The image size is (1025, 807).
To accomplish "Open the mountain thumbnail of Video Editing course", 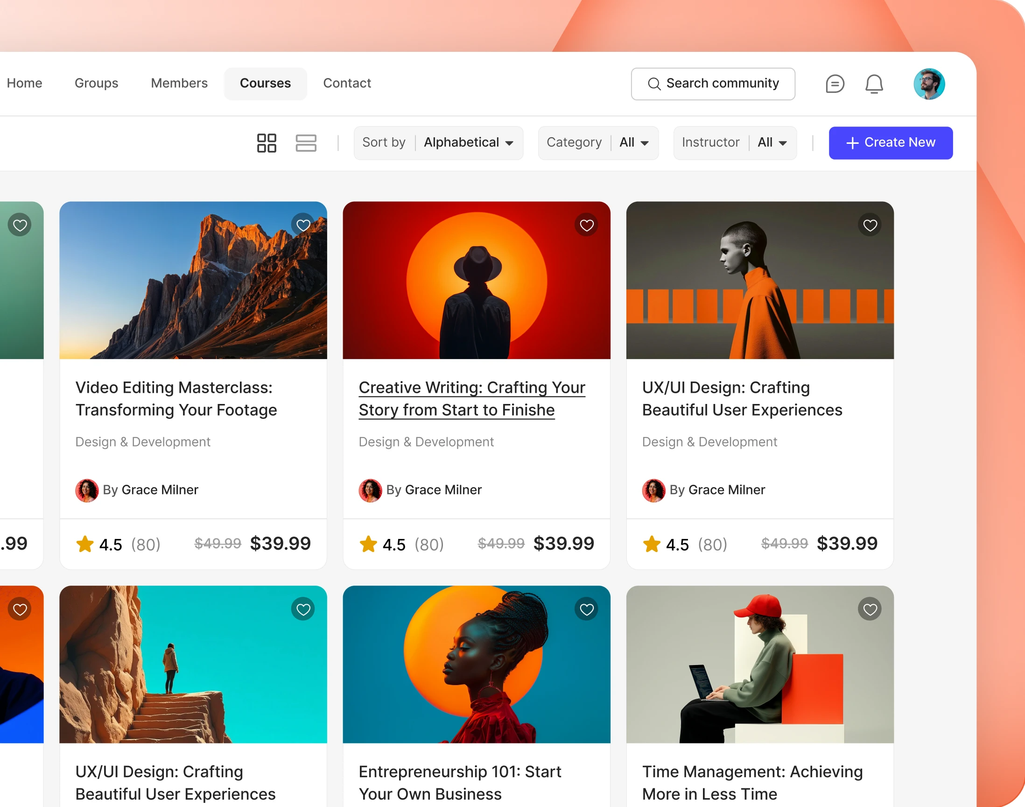I will [x=193, y=280].
